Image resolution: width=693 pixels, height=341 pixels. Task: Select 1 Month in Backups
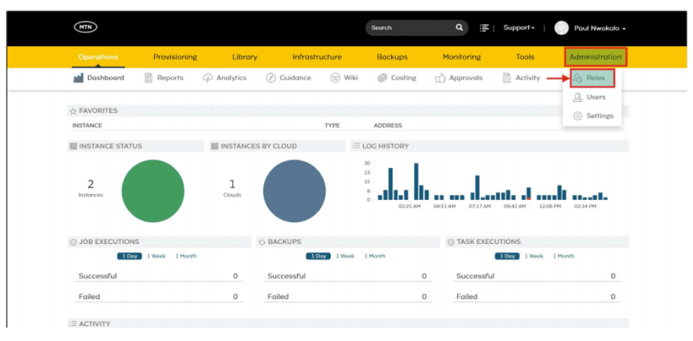[x=375, y=257]
